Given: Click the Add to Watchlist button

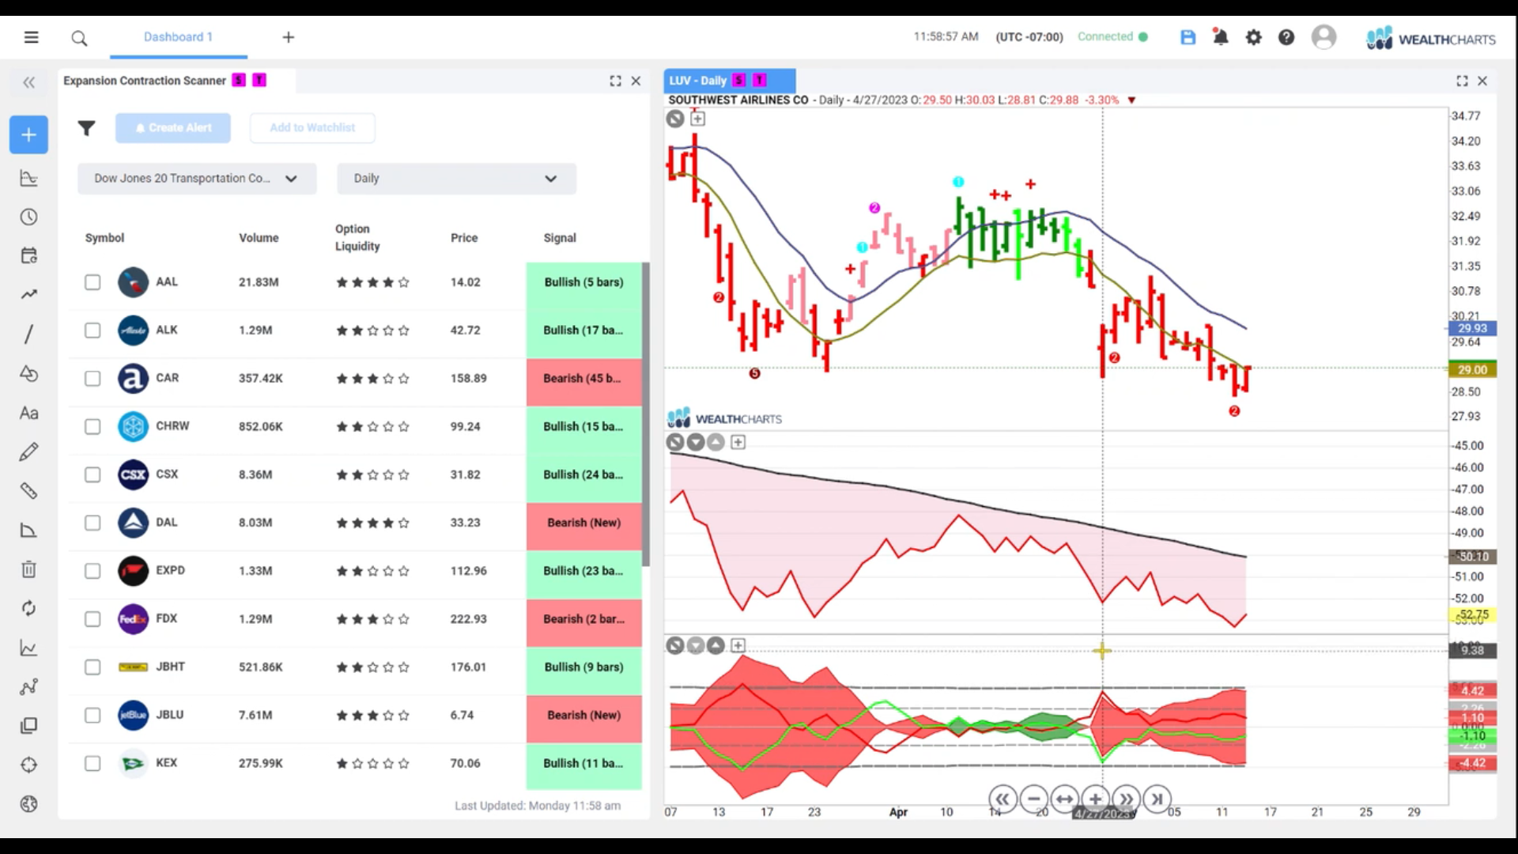Looking at the screenshot, I should [x=312, y=128].
